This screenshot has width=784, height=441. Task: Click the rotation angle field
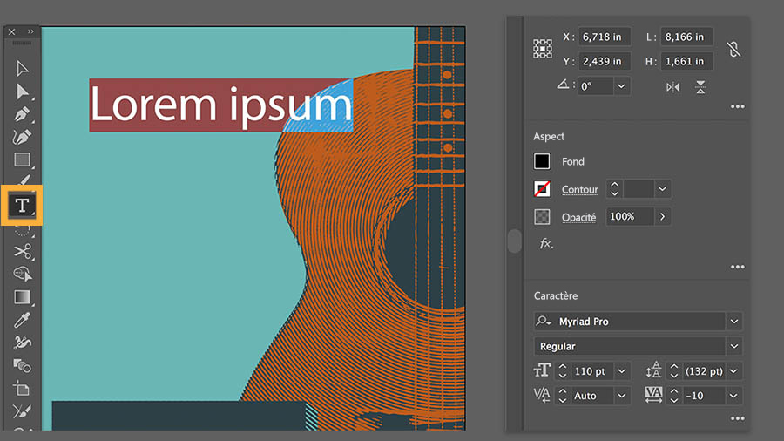[596, 86]
